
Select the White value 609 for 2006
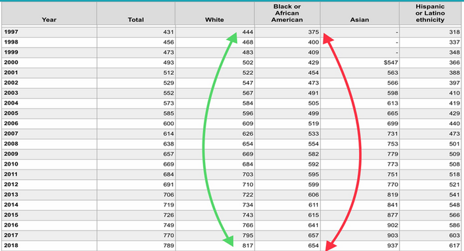click(x=248, y=123)
